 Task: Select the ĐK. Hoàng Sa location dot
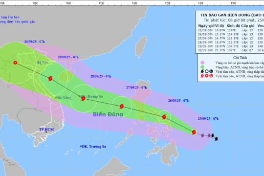coord(80,96)
